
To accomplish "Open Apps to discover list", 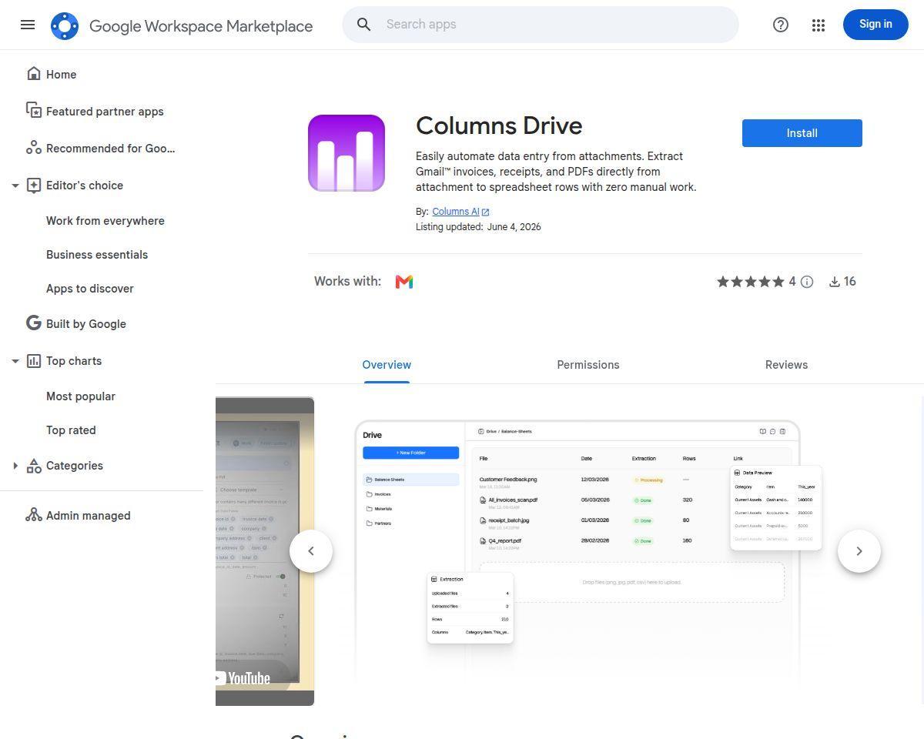I will coord(90,289).
